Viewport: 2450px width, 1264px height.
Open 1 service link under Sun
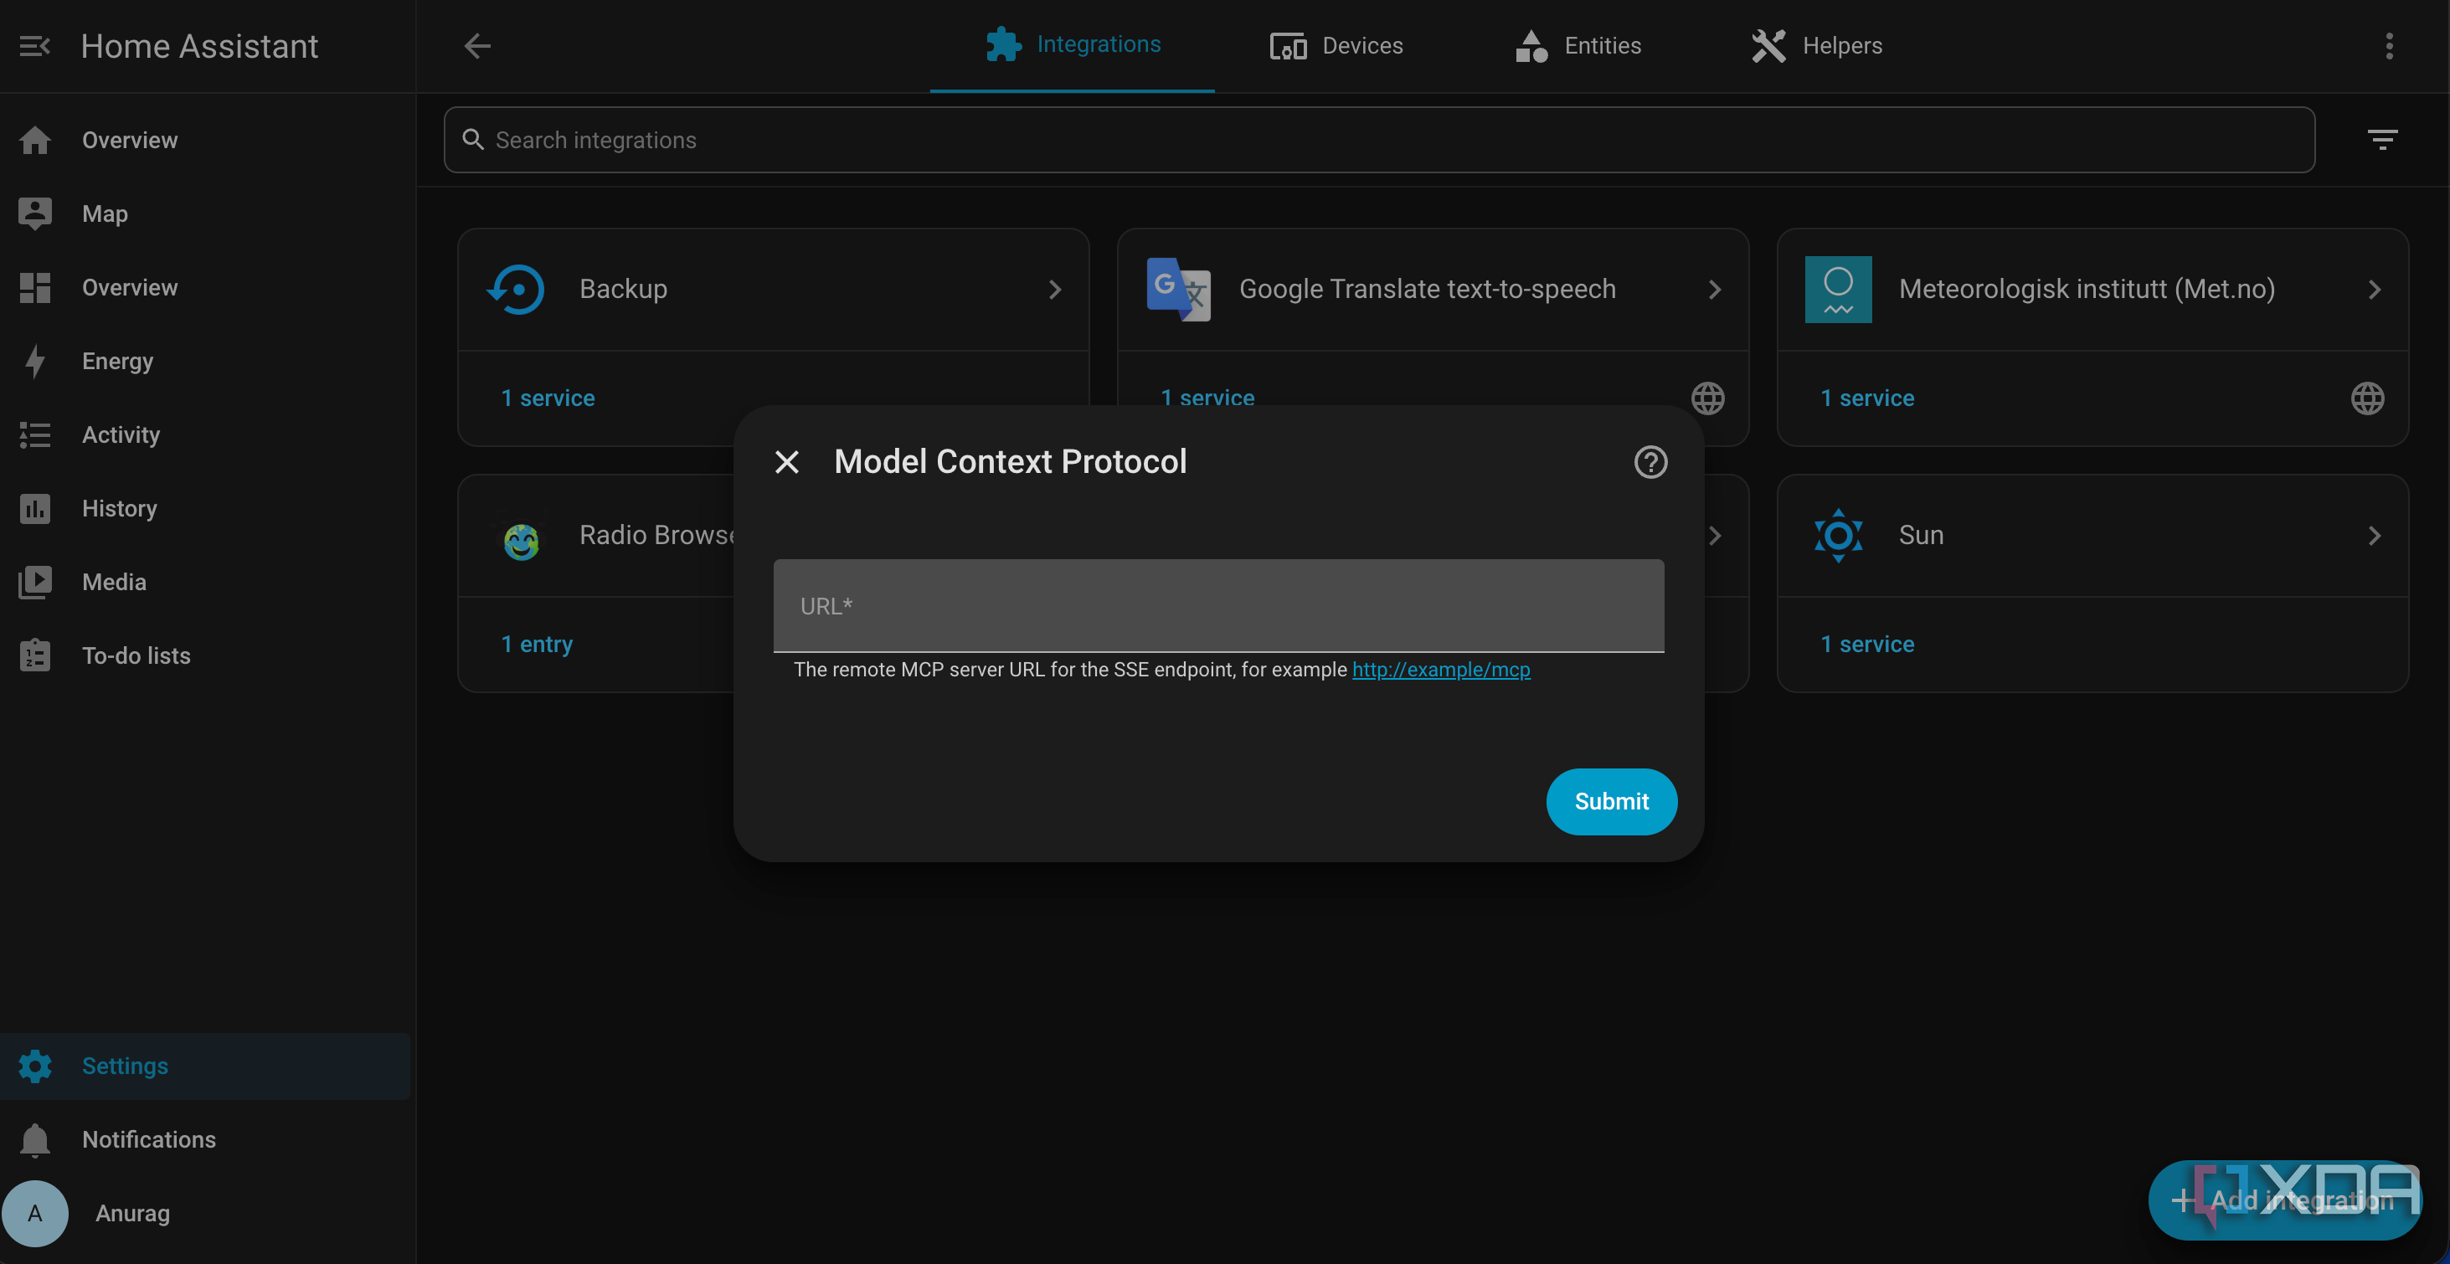1867,644
